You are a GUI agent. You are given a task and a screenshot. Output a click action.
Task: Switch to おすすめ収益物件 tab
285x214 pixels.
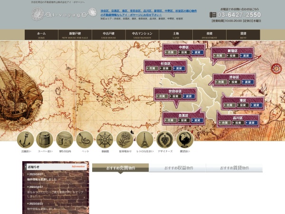177,168
